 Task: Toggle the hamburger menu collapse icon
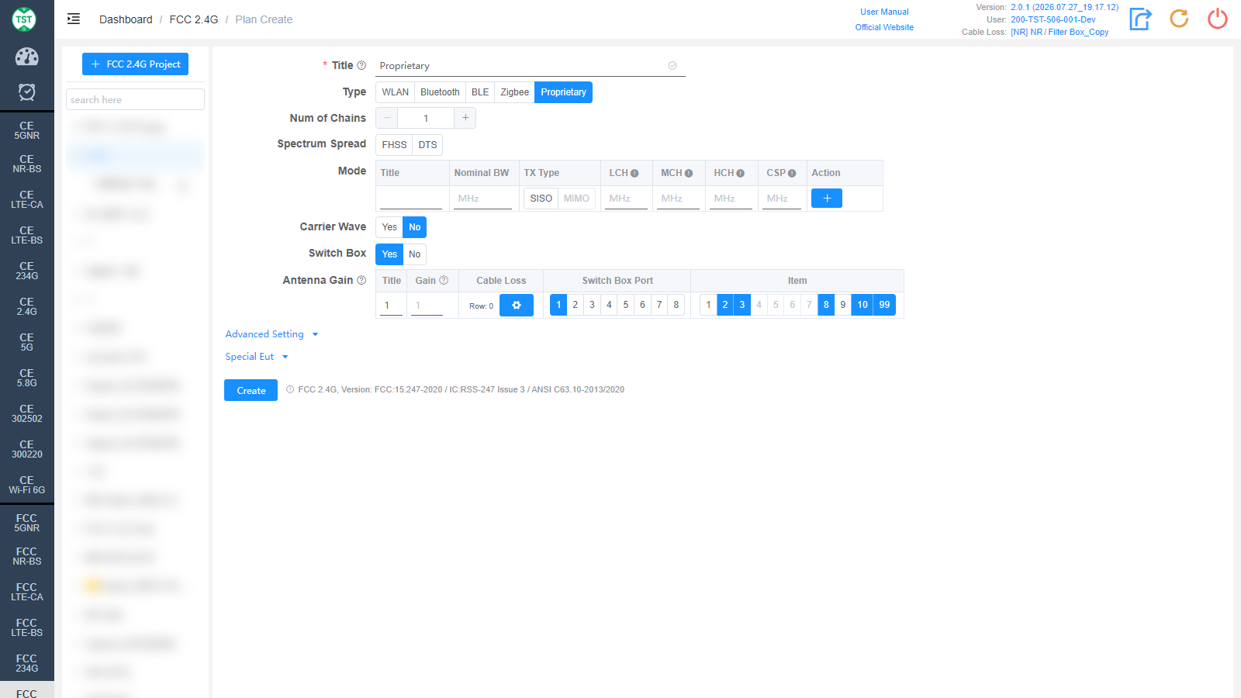[x=74, y=19]
